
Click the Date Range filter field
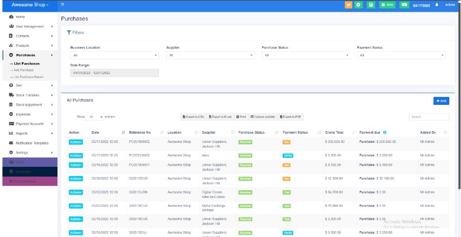tap(114, 73)
